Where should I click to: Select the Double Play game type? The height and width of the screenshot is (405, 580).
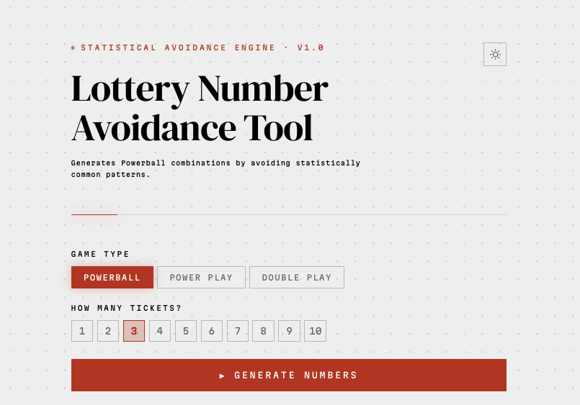pos(297,277)
